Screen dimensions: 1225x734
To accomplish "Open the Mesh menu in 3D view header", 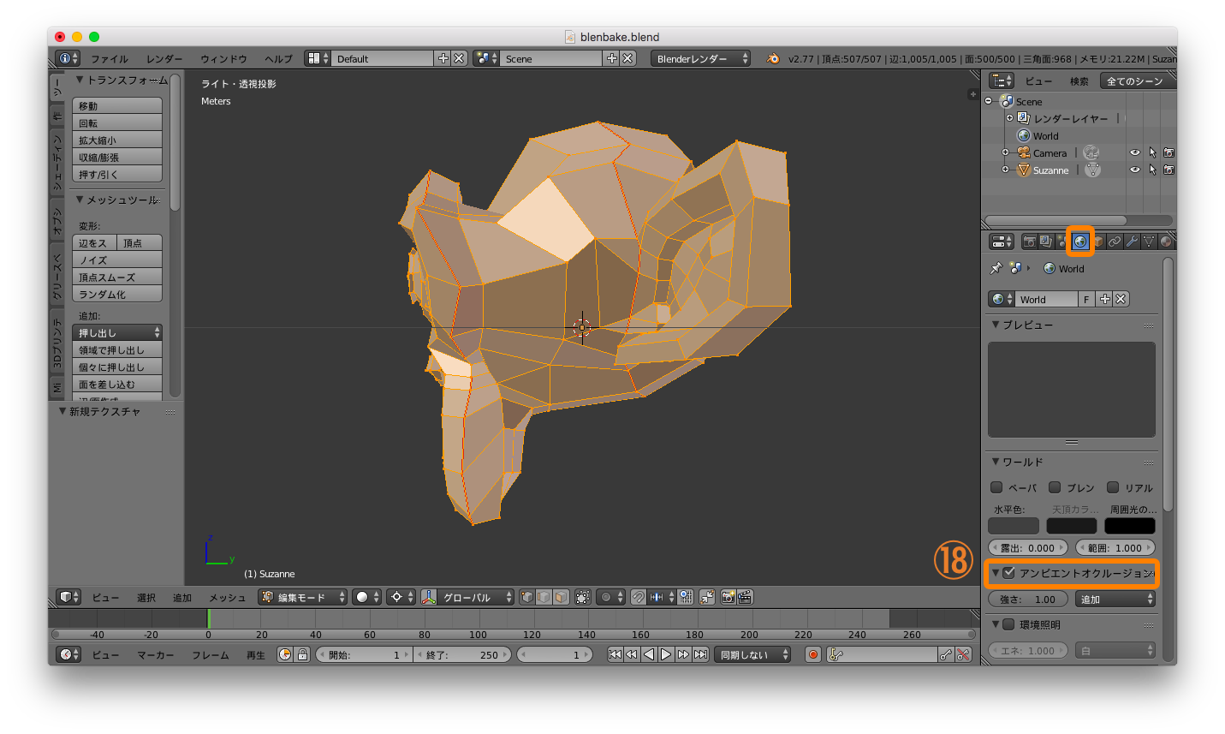I will pyautogui.click(x=227, y=597).
